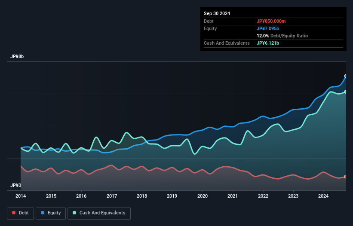Screen dimensions: 353x226
Task: Toggle the Equity legend button
Action: [x=51, y=213]
